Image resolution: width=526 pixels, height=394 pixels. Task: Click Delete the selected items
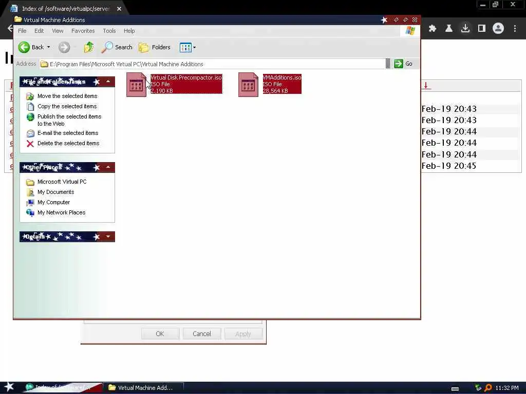68,144
